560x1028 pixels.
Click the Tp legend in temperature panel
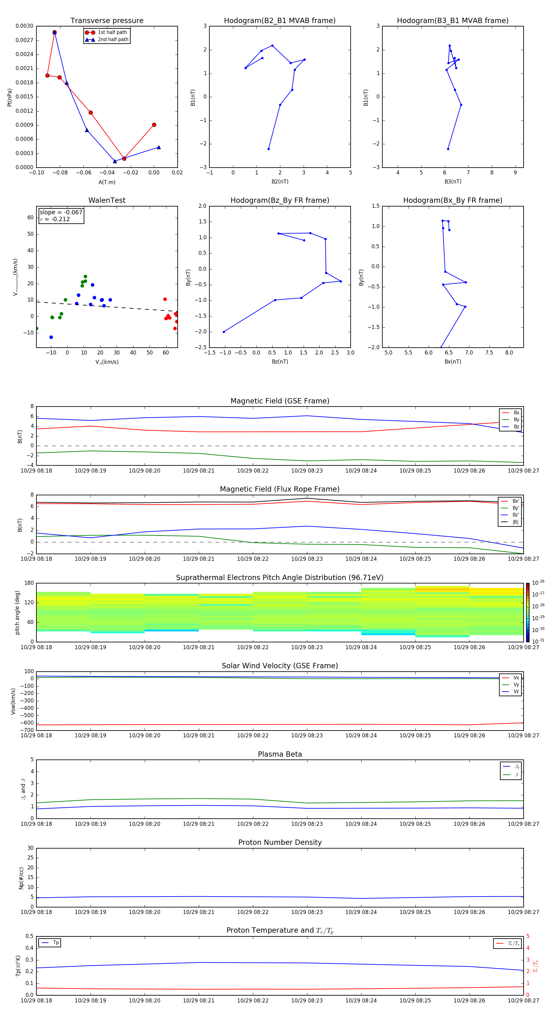pos(50,943)
